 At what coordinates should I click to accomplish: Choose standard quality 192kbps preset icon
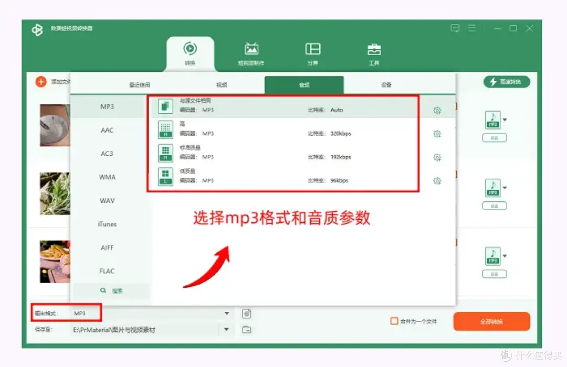coord(165,153)
